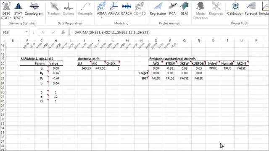The height and width of the screenshot is (151, 269).
Task: Select the SIG? label cell
Action: tap(141, 78)
